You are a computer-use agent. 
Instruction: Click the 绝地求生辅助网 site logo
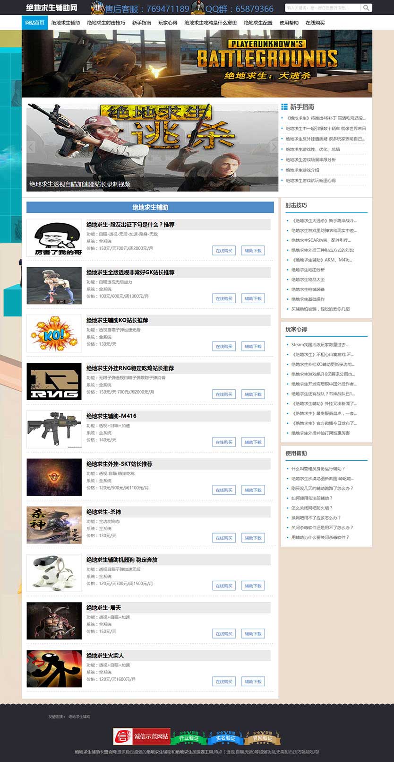[51, 8]
